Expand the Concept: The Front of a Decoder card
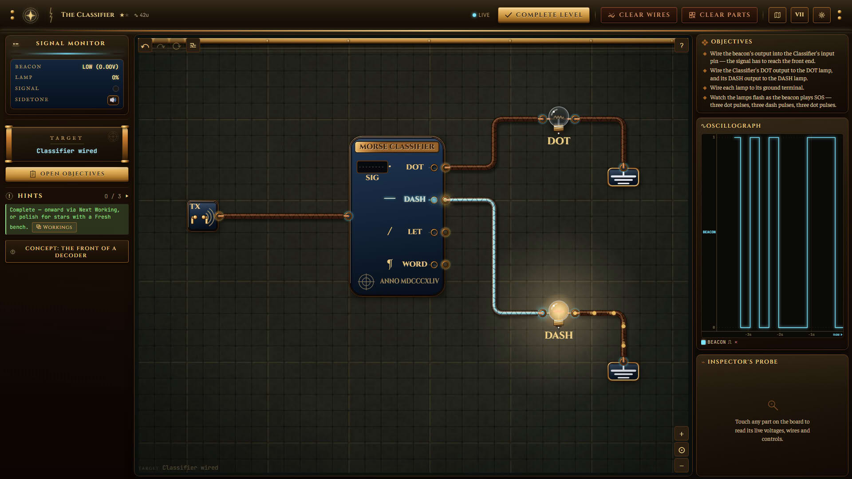 (x=67, y=251)
